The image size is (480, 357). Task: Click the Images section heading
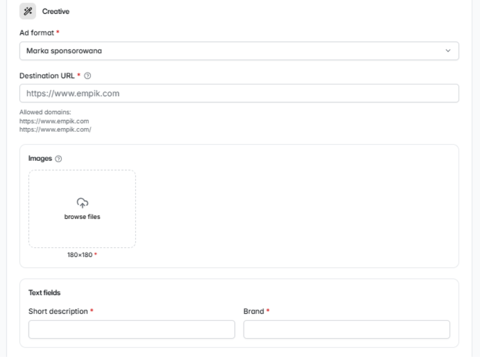40,159
